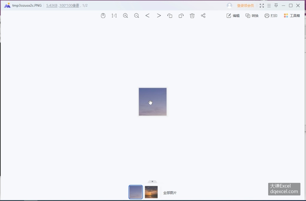This screenshot has height=201, width=306.
Task: Click the app logo icon
Action: (7, 6)
